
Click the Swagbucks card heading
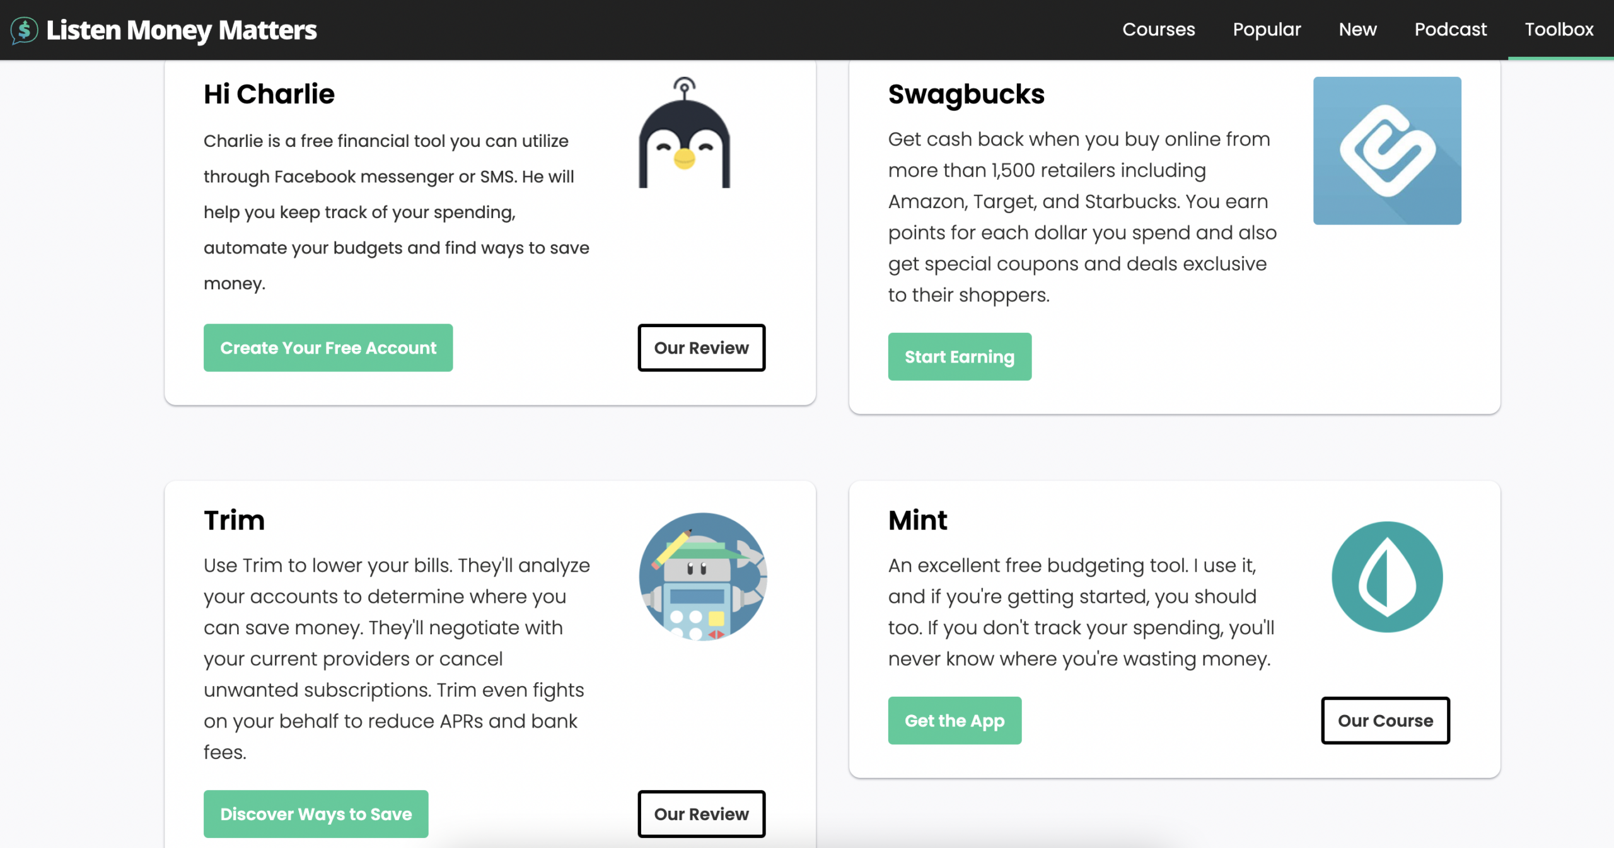[966, 94]
